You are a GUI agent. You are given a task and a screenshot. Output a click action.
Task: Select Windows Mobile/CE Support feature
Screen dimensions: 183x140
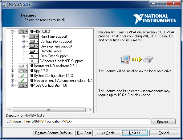tap(62, 61)
